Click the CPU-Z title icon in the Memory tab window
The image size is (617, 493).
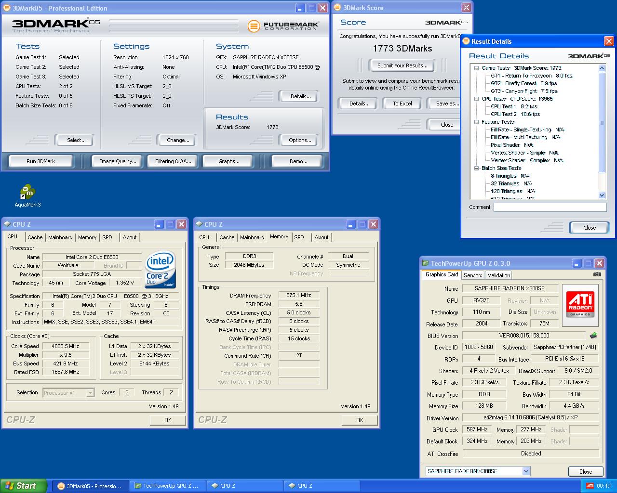(x=199, y=224)
